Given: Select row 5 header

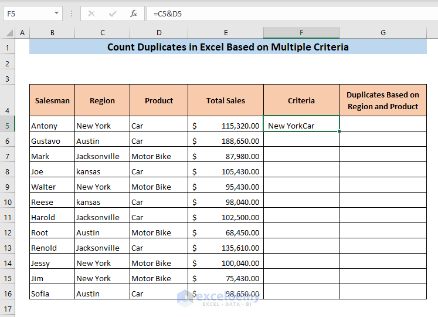Looking at the screenshot, I should point(8,126).
